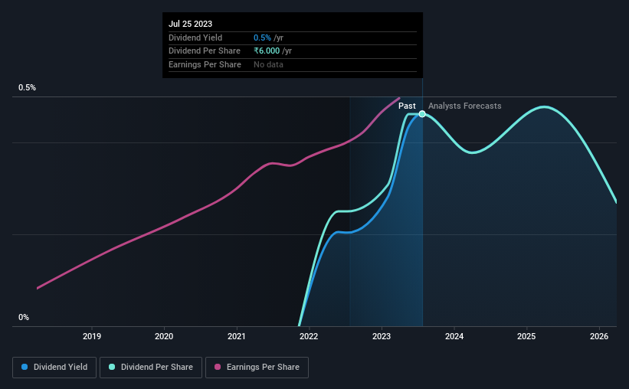Click the 'Dividend Yield' row label in tooltip

point(195,38)
